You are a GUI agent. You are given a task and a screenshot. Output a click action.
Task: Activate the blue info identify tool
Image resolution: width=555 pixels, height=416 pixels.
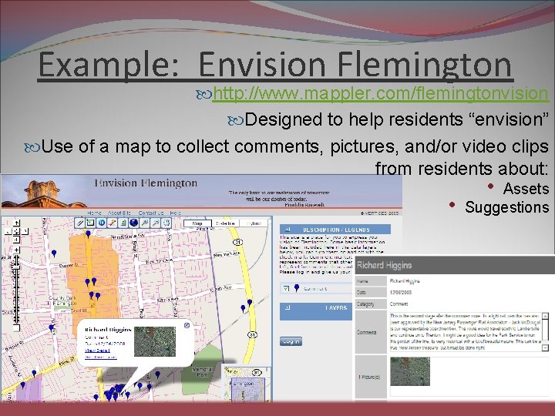click(x=102, y=223)
